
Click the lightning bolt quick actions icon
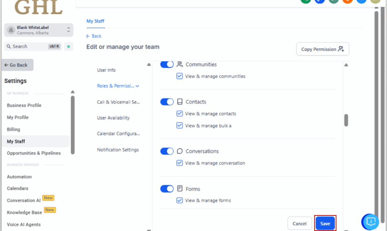68,47
